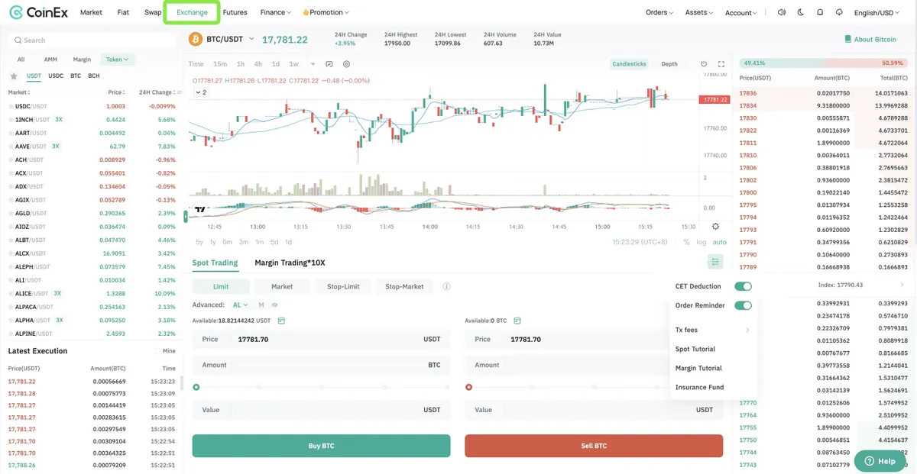The image size is (917, 474).
Task: Open the app download cloud icon
Action: [x=839, y=12]
